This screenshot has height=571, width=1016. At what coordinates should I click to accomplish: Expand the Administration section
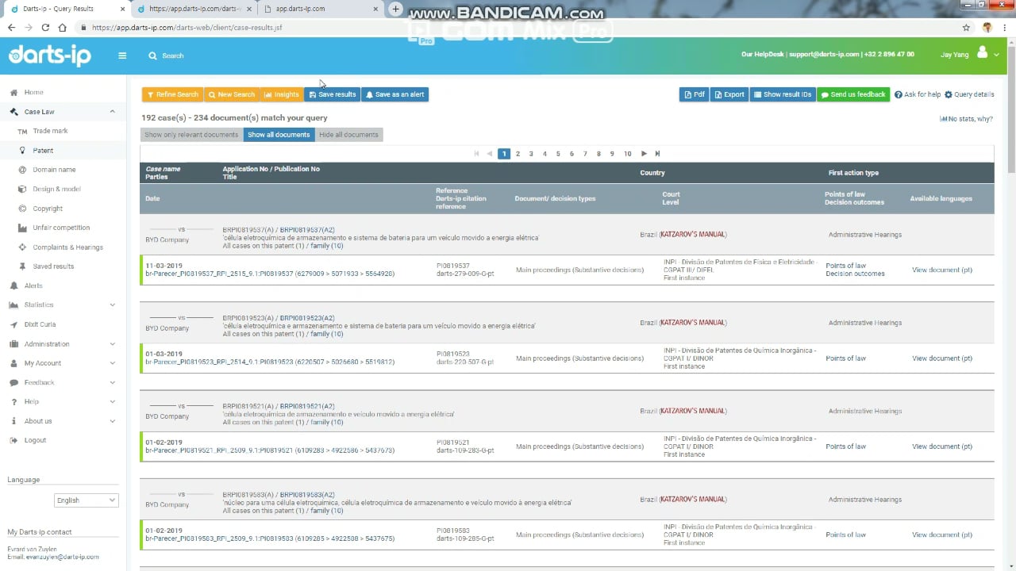[x=112, y=343]
